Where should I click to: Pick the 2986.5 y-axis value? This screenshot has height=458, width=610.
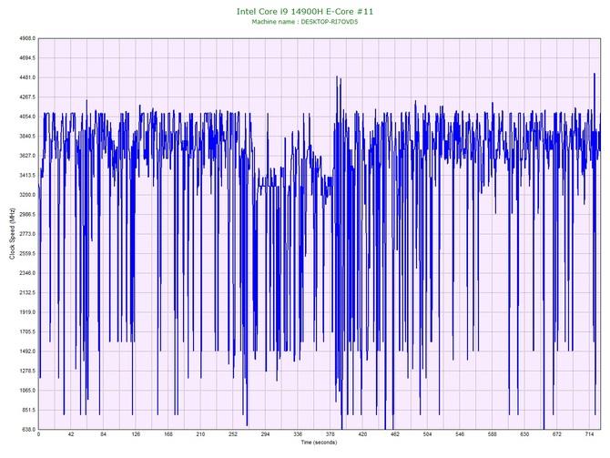coord(27,214)
